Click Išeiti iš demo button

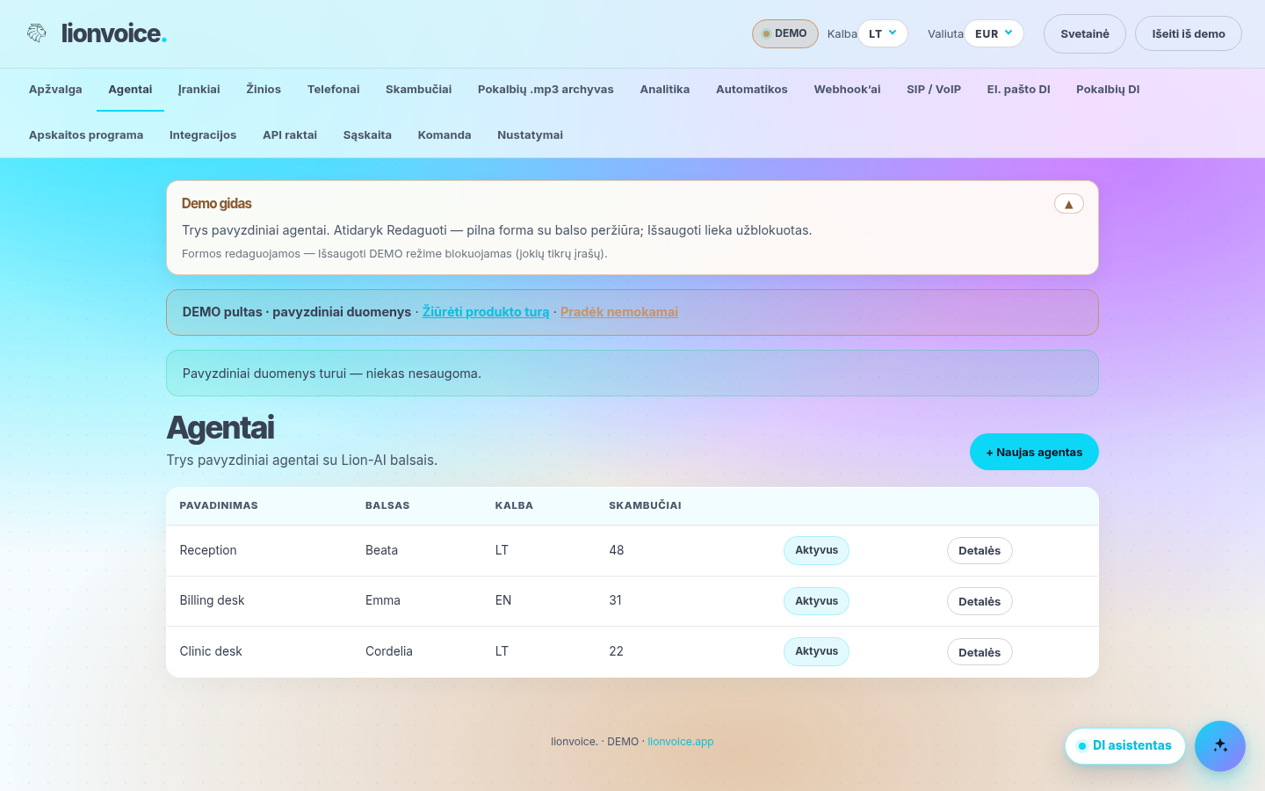click(x=1189, y=33)
